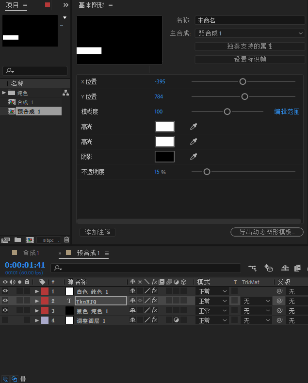
Task: Open the 预合成 1 timeline panel menu
Action: point(107,253)
